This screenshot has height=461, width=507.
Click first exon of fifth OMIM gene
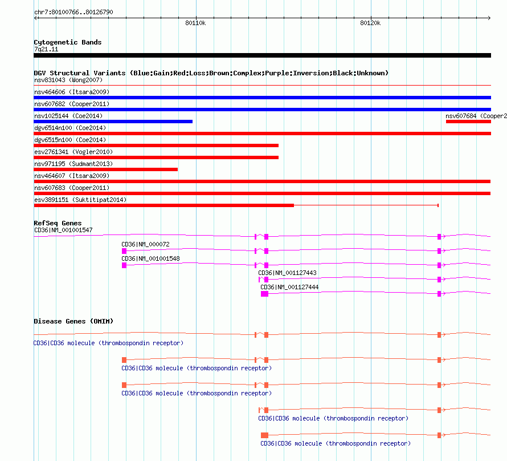tap(264, 435)
